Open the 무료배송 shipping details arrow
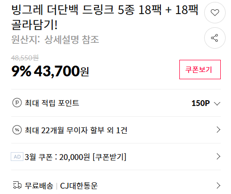231x194 pixels. 218,185
